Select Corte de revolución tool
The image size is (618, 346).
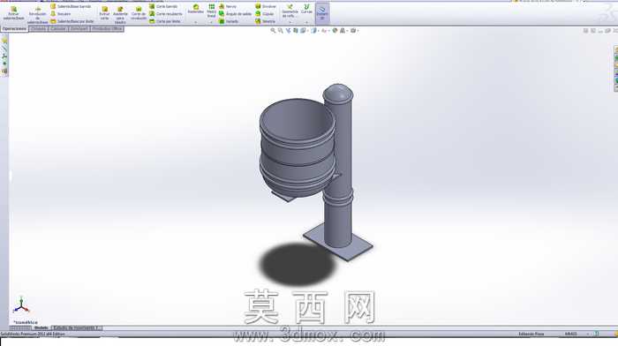139,13
